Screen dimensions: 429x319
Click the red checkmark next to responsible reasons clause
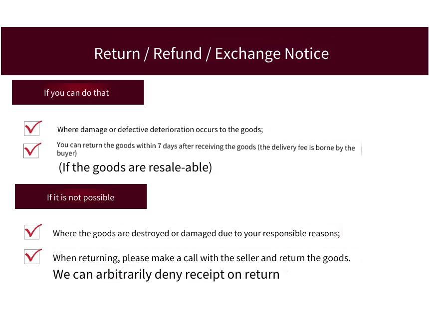(33, 230)
